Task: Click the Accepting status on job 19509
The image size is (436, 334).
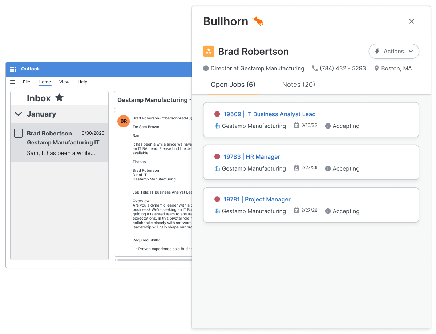Action: [346, 126]
